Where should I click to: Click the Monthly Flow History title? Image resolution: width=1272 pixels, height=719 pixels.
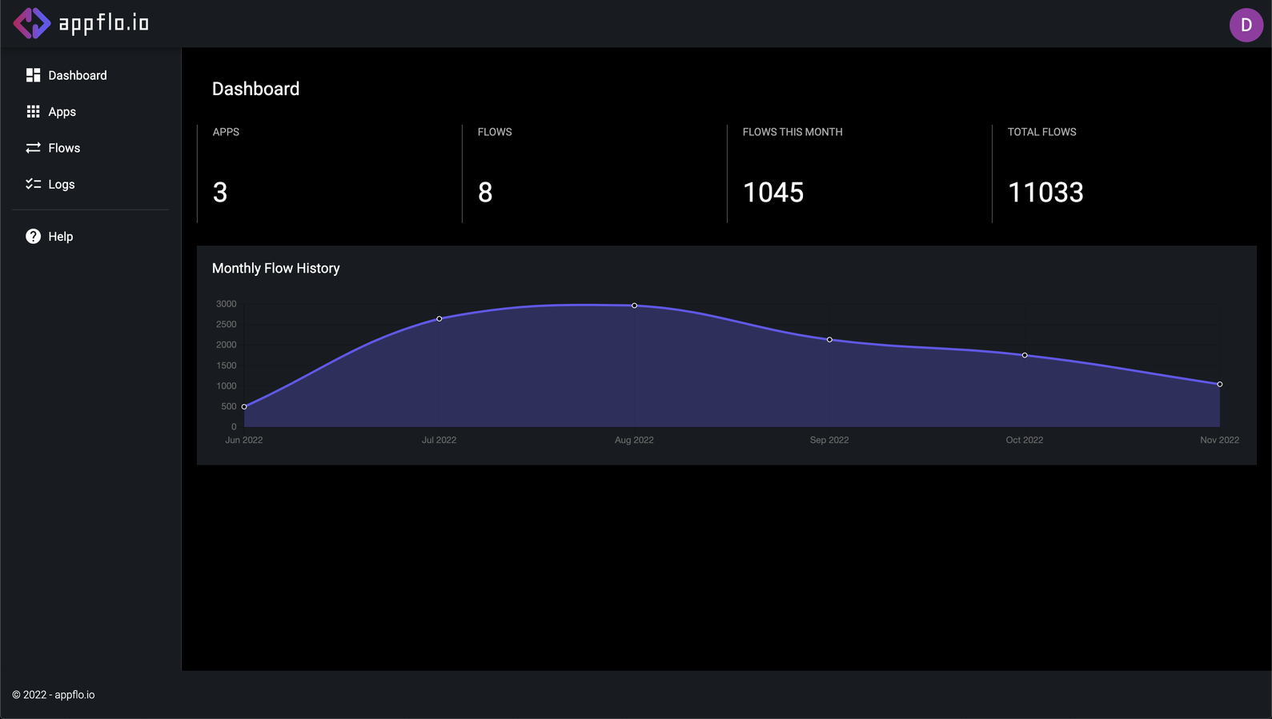click(276, 269)
